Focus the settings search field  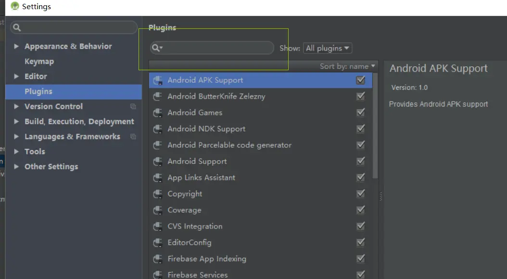click(74, 27)
